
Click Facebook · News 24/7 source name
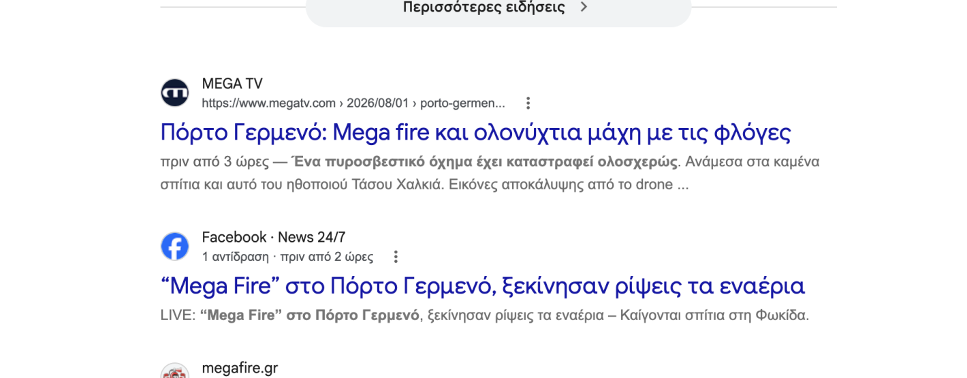click(x=274, y=237)
